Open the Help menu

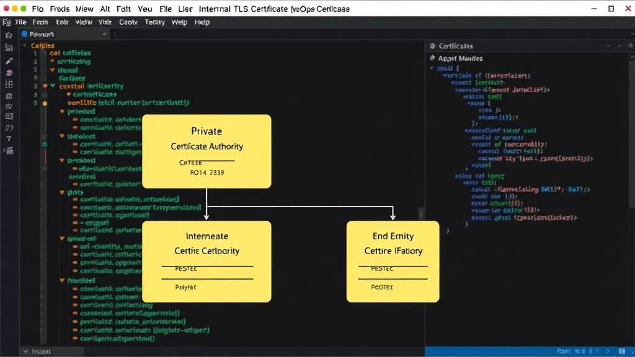point(202,22)
